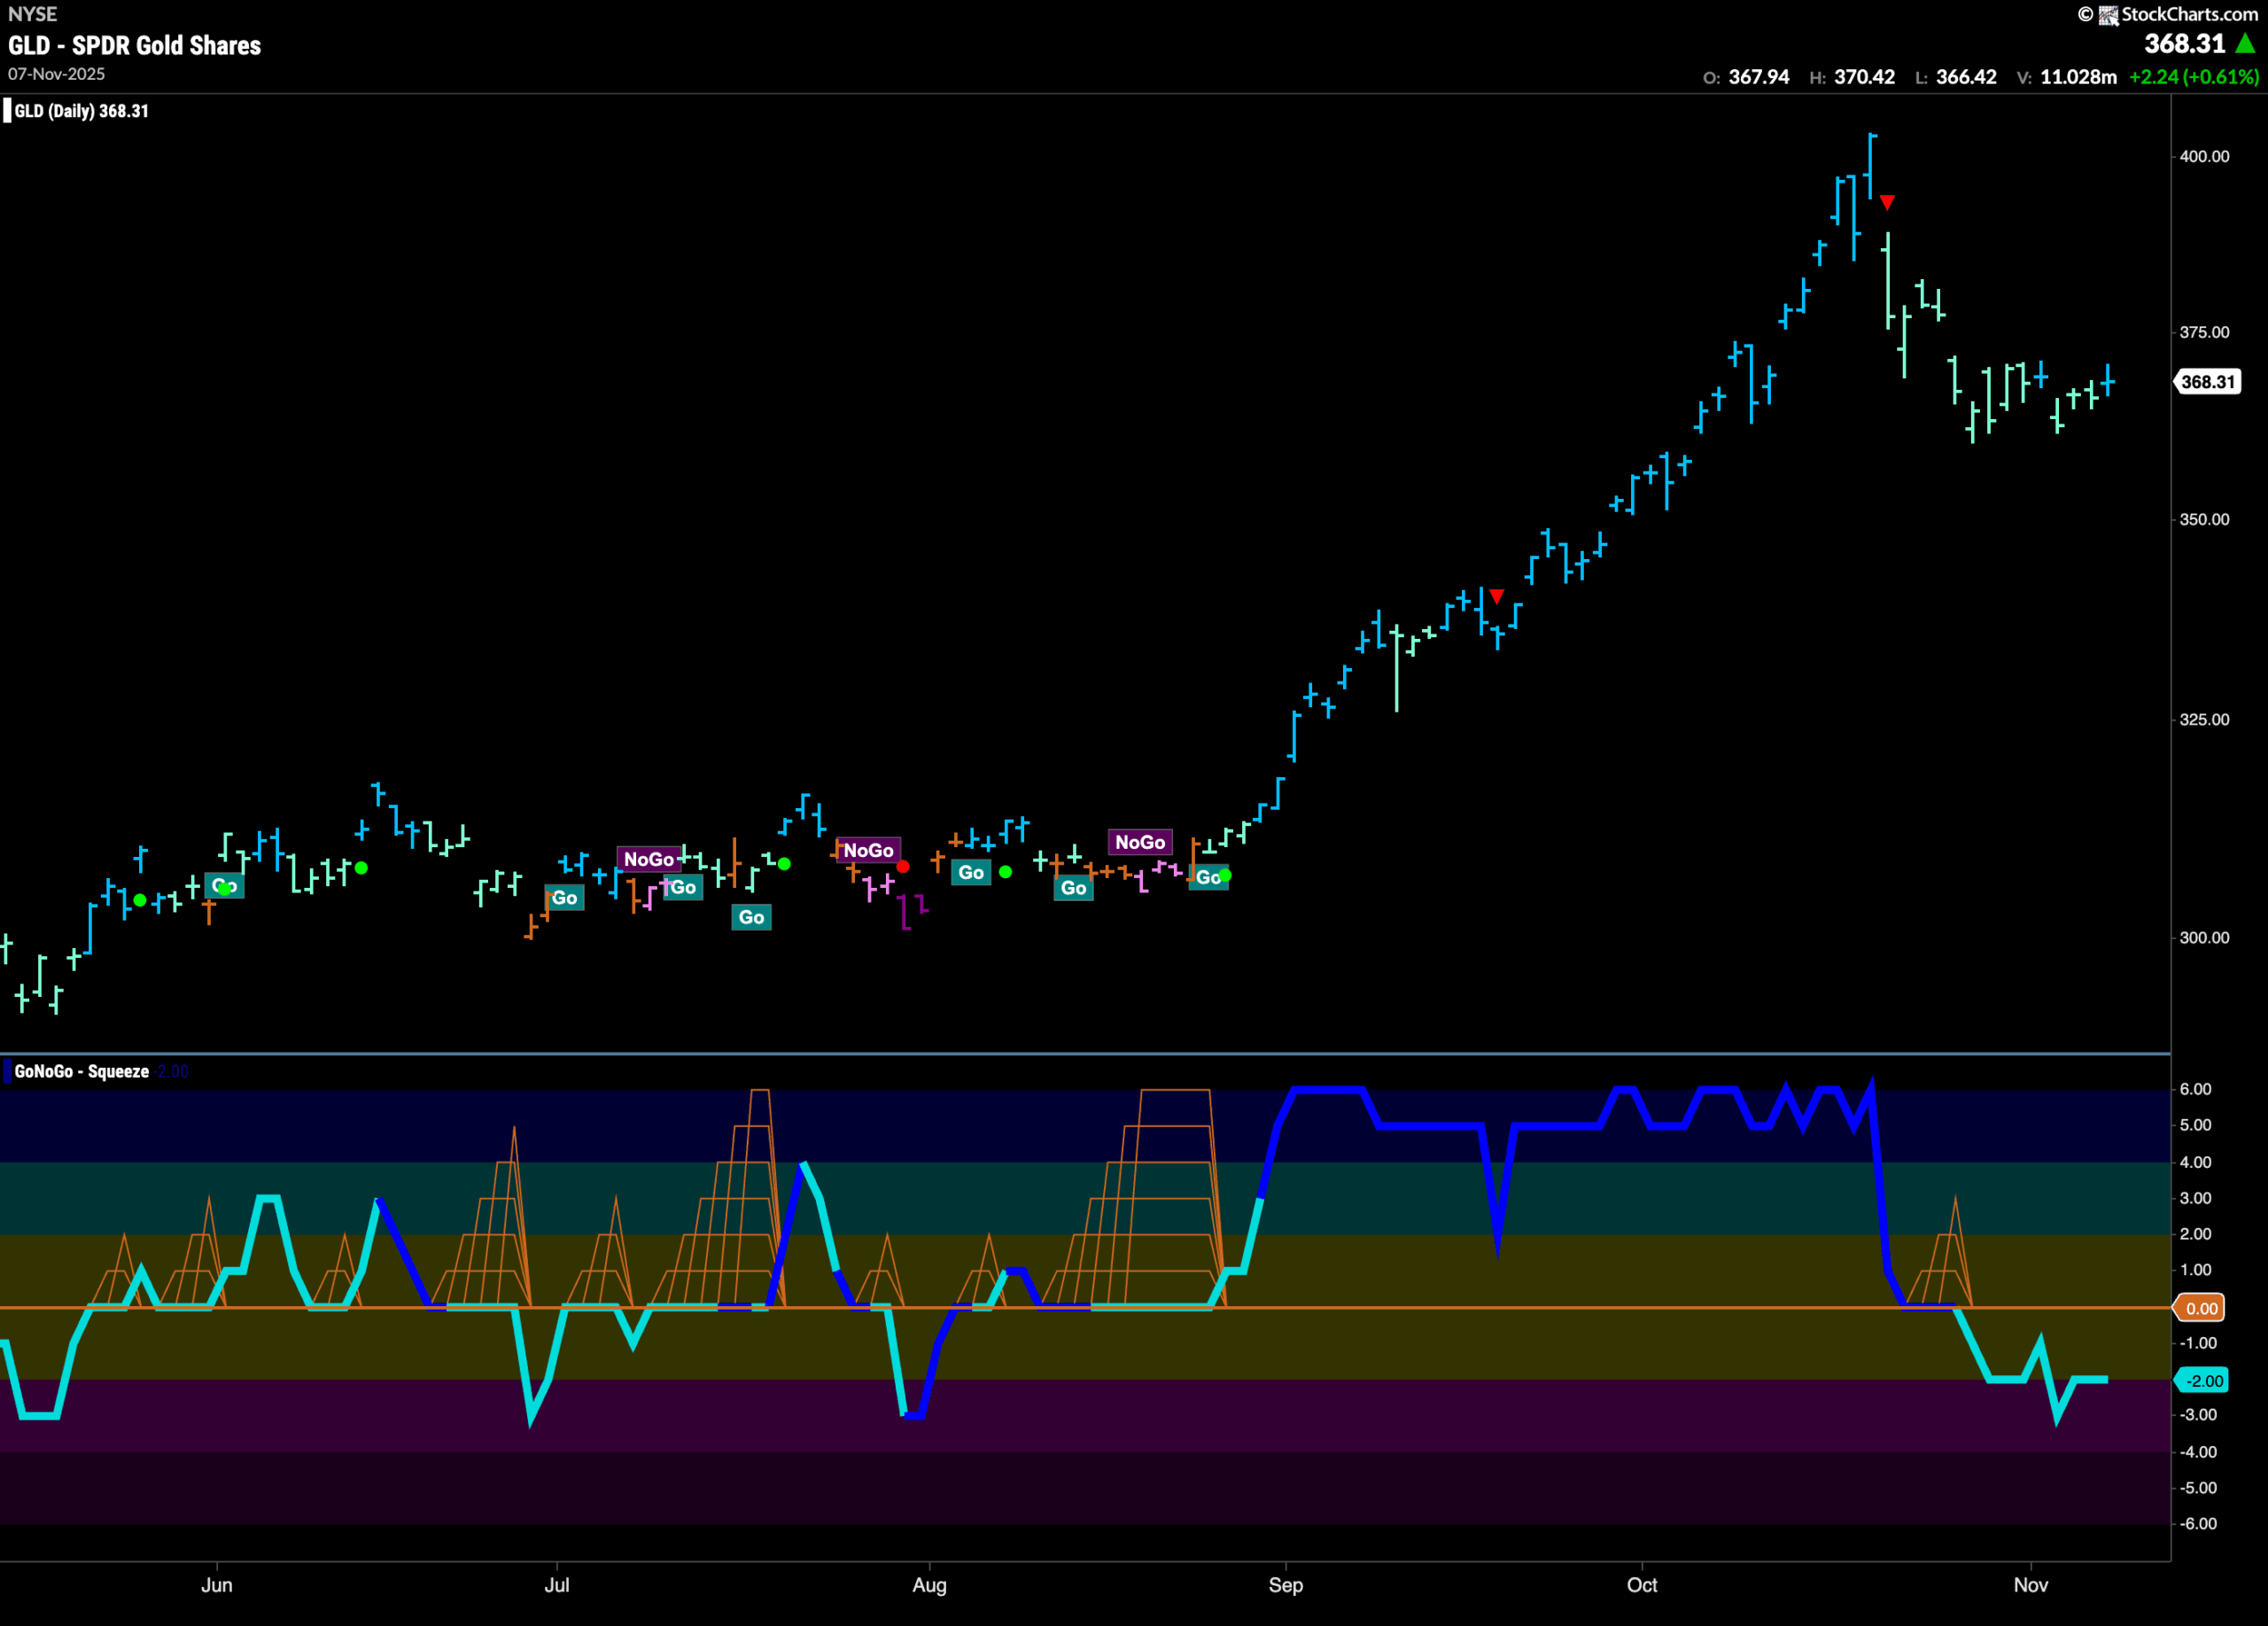Click the red dot after the late-July NoGo
This screenshot has width=2268, height=1626.
[903, 867]
